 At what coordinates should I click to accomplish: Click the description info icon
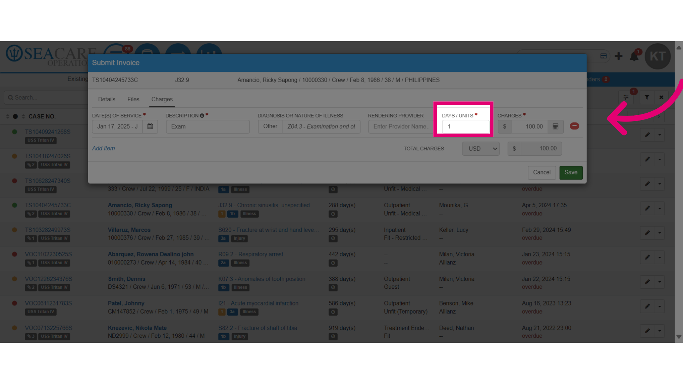[x=202, y=116]
